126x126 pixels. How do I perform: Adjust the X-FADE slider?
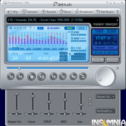point(79,51)
